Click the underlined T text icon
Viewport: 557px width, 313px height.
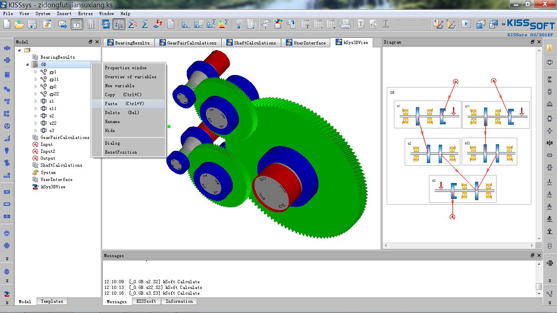click(x=386, y=24)
